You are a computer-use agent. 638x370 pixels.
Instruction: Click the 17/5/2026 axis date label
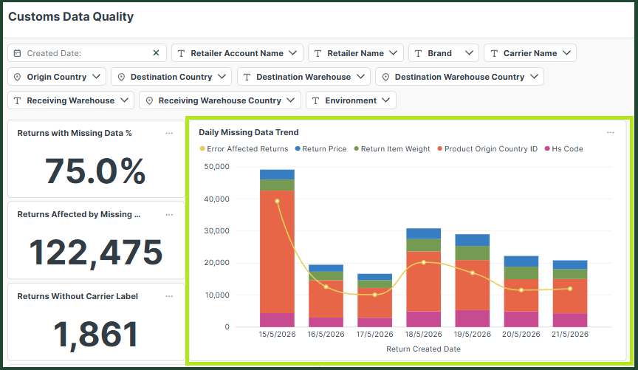[374, 334]
